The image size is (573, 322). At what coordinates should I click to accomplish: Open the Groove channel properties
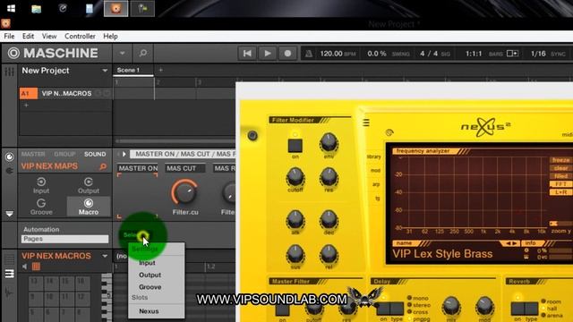pos(41,207)
